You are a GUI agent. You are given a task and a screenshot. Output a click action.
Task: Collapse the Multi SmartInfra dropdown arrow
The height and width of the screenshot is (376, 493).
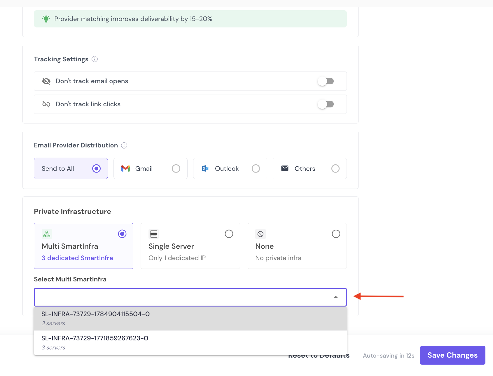[336, 297]
